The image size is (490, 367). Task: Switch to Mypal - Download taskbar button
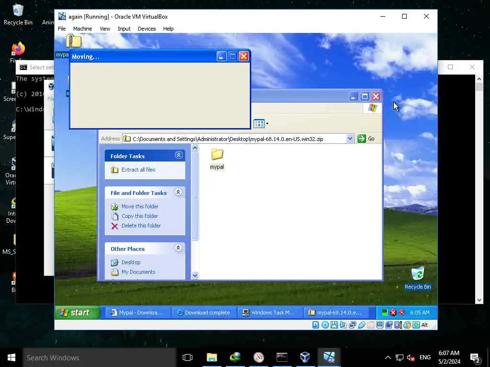coord(138,313)
